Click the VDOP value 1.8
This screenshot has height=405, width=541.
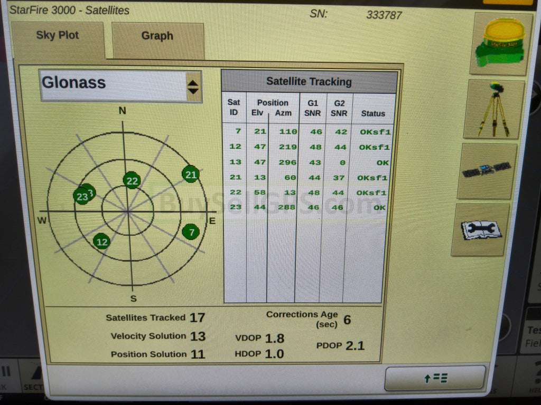click(275, 338)
